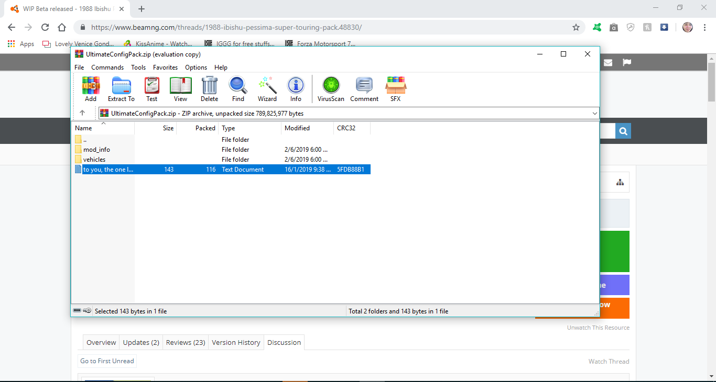Image resolution: width=716 pixels, height=382 pixels.
Task: Open the Apps bookmarks shortcut
Action: coord(21,44)
